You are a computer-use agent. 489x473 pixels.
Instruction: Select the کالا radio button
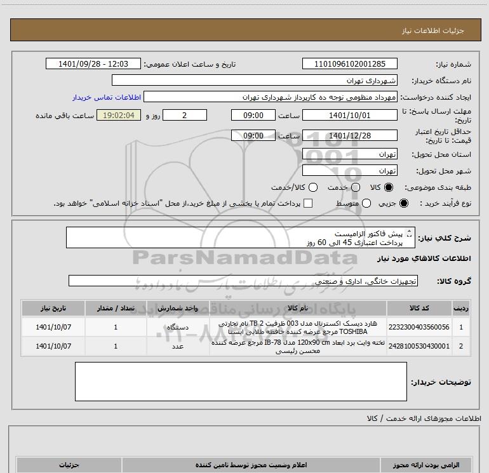click(x=389, y=187)
